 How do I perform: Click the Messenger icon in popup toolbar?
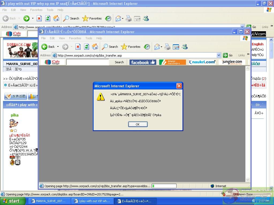(185, 47)
